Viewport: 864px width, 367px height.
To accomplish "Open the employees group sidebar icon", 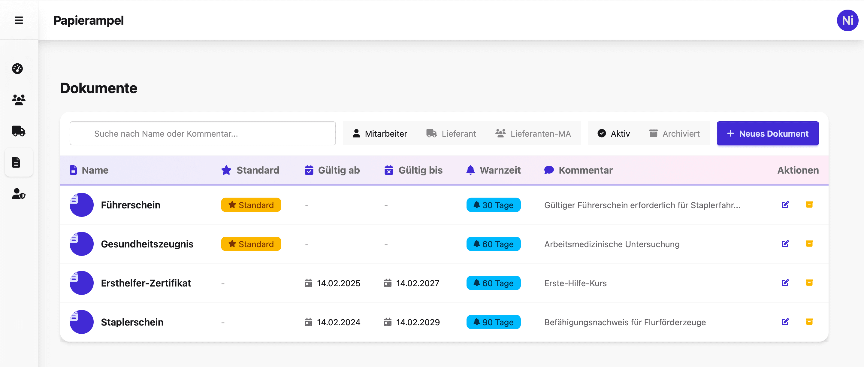I will (x=18, y=100).
